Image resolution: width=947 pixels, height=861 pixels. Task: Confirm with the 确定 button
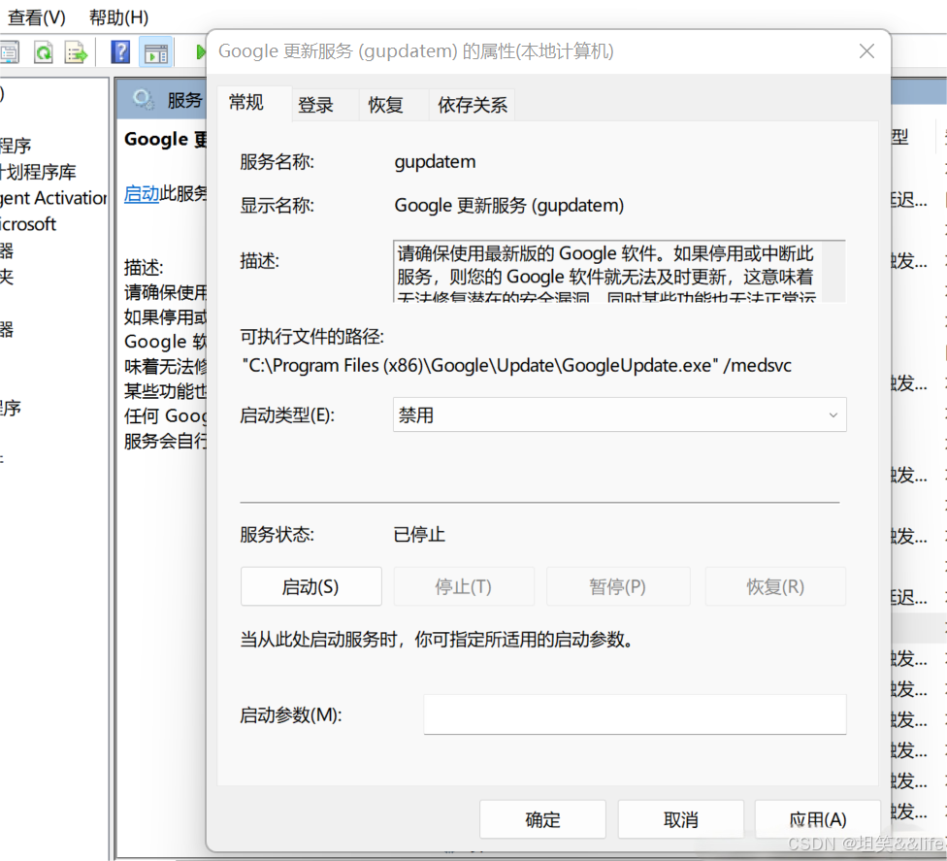(x=542, y=819)
